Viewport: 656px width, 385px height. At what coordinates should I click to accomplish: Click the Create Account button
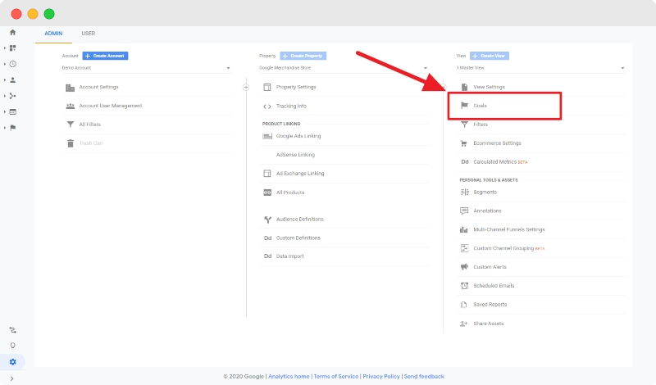(x=105, y=56)
